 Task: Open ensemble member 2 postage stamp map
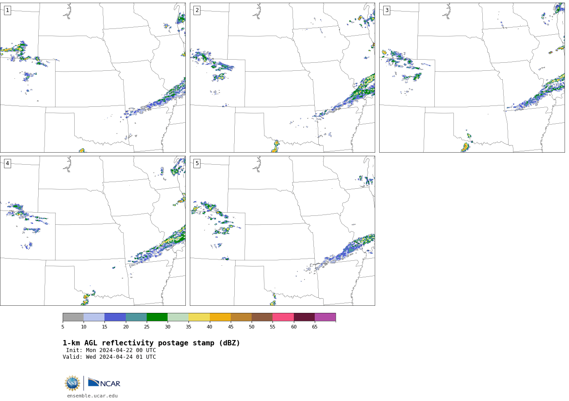(x=282, y=77)
